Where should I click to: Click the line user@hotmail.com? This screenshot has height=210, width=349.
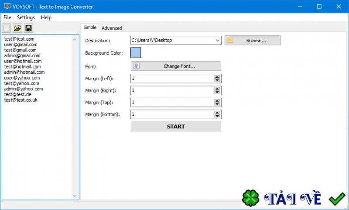point(23,61)
